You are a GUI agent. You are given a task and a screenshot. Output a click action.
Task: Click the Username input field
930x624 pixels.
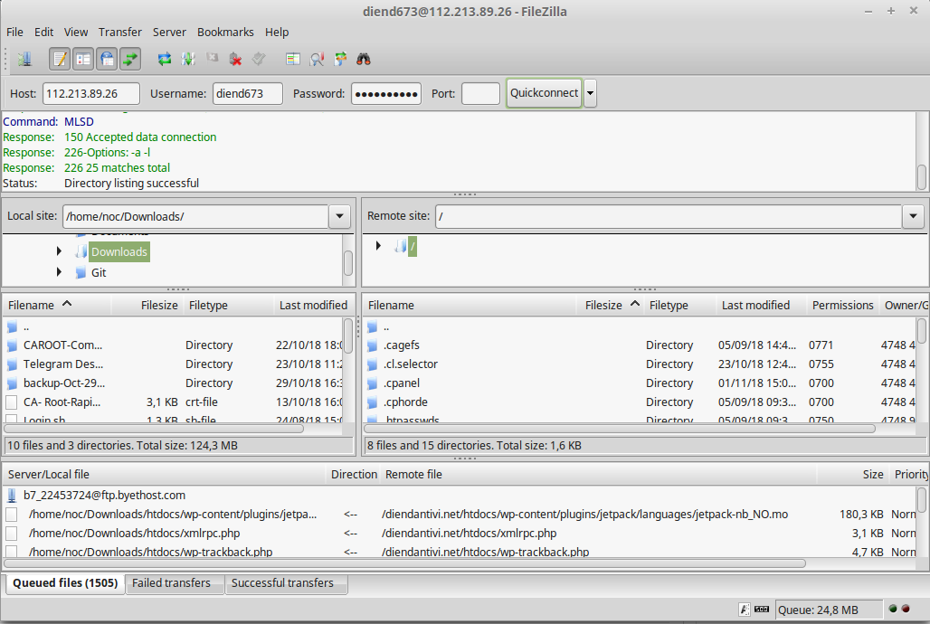pyautogui.click(x=247, y=94)
